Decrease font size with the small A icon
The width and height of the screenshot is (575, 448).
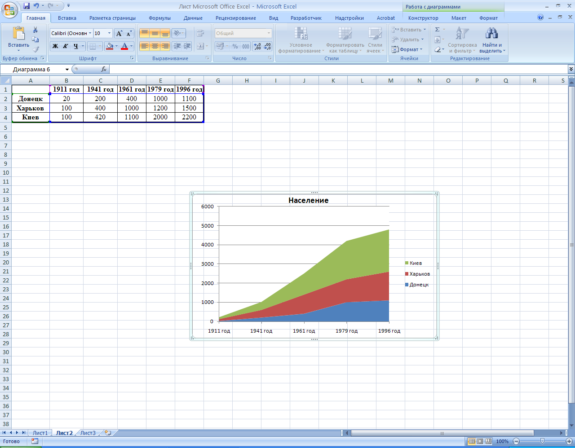[129, 33]
